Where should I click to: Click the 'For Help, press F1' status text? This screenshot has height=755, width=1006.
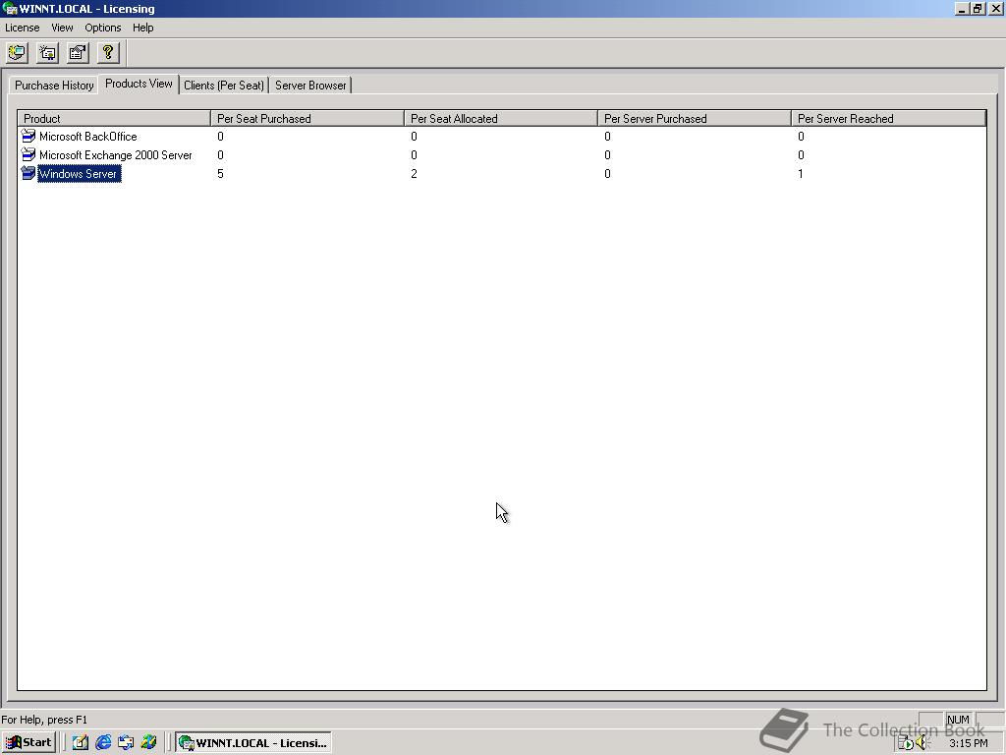point(44,720)
